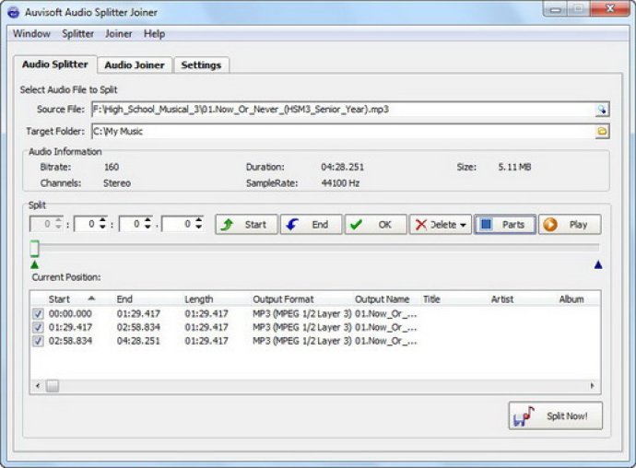This screenshot has height=468, width=636.
Task: Click the position slider thumb
Action: click(35, 248)
